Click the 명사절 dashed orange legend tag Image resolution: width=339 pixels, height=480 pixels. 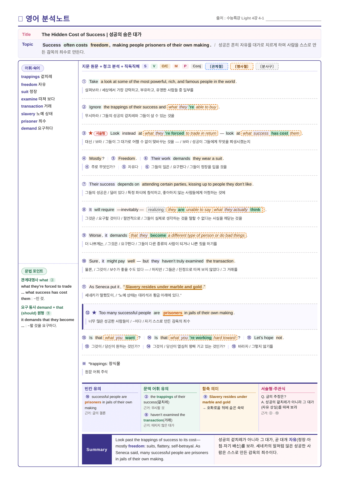tap(242, 66)
